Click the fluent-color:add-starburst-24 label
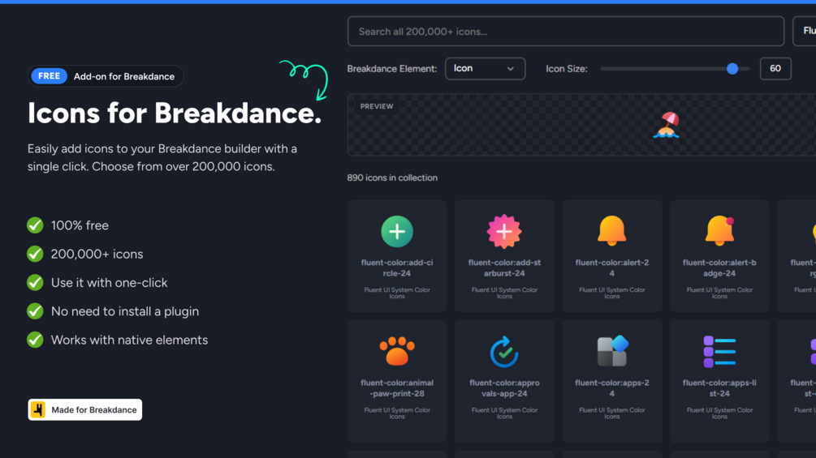This screenshot has width=816, height=458. click(x=504, y=268)
